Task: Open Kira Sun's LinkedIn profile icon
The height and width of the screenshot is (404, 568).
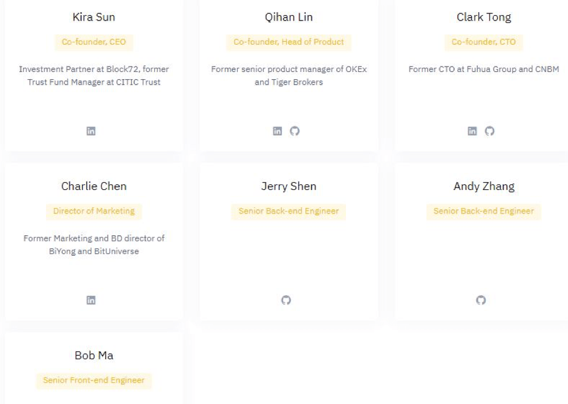Action: (91, 131)
